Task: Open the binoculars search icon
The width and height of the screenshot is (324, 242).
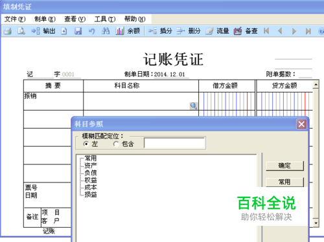Action: (106, 31)
